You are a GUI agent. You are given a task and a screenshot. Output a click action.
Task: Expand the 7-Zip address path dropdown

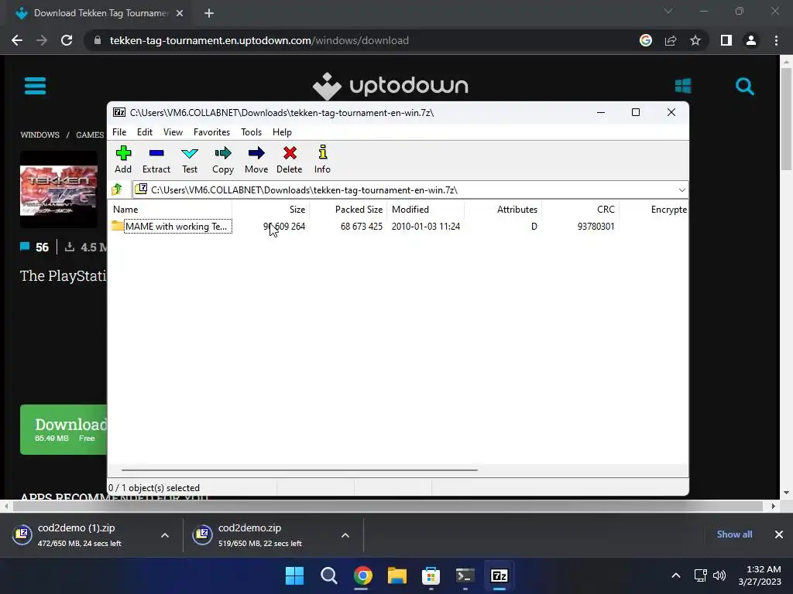point(681,190)
